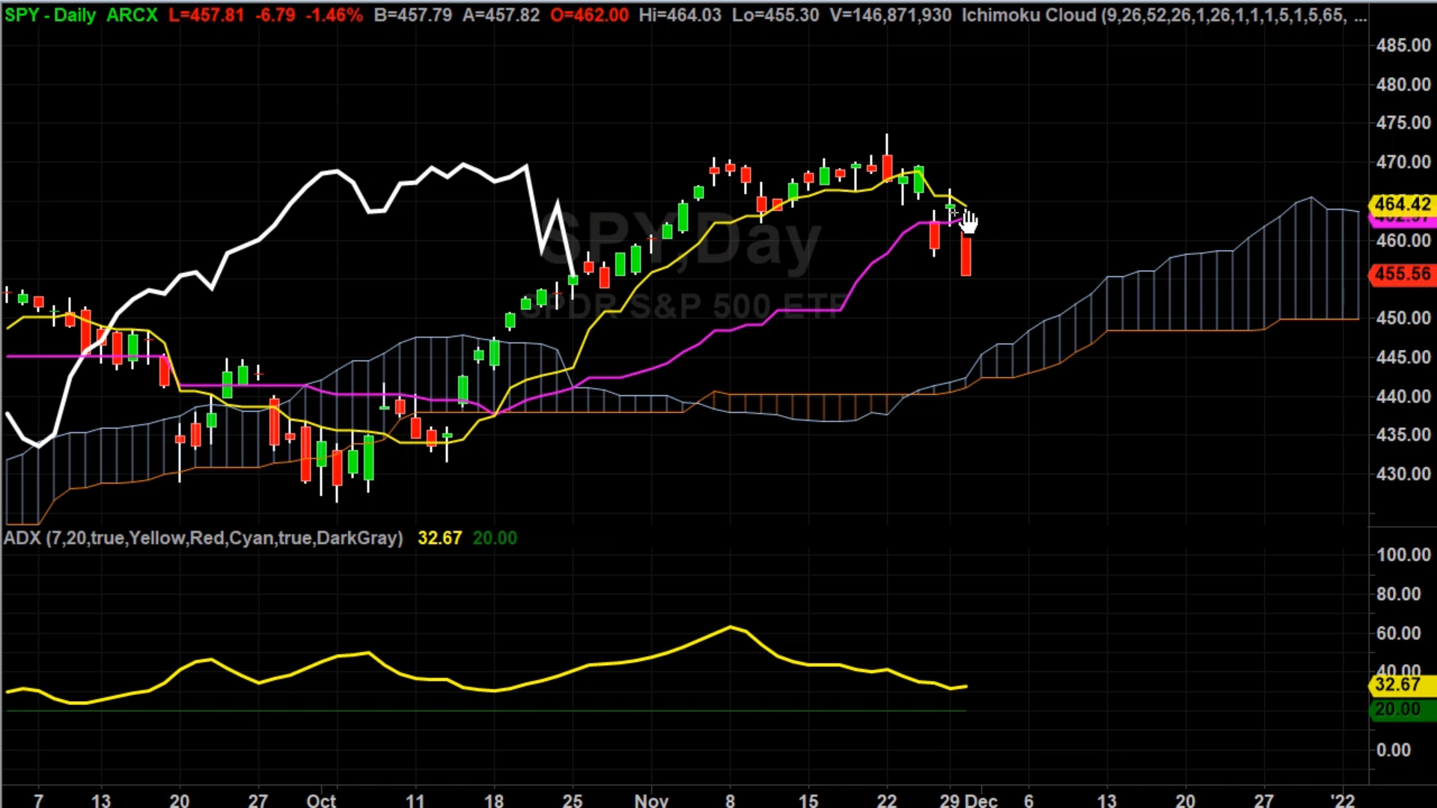Viewport: 1437px width, 808px height.
Task: Click the low value Lo=455.30
Action: (775, 15)
